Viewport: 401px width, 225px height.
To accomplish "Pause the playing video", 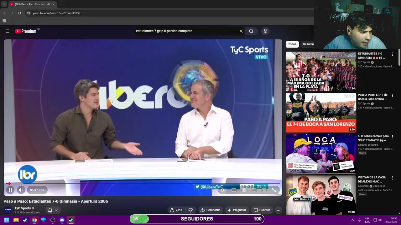I will click(10, 190).
